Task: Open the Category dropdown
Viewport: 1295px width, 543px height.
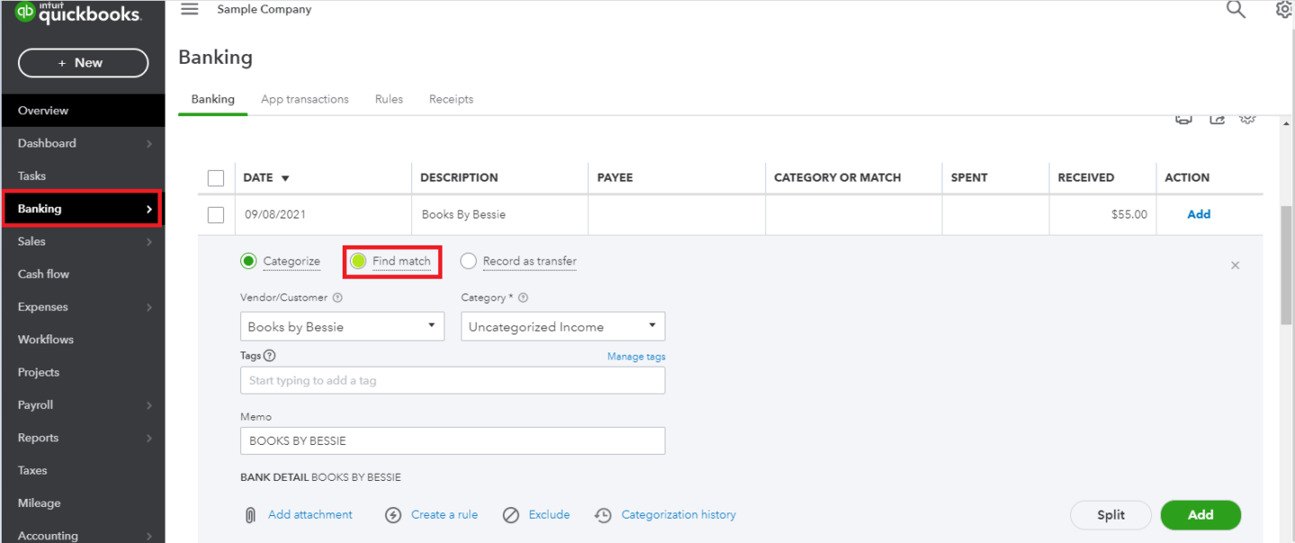Action: (563, 326)
